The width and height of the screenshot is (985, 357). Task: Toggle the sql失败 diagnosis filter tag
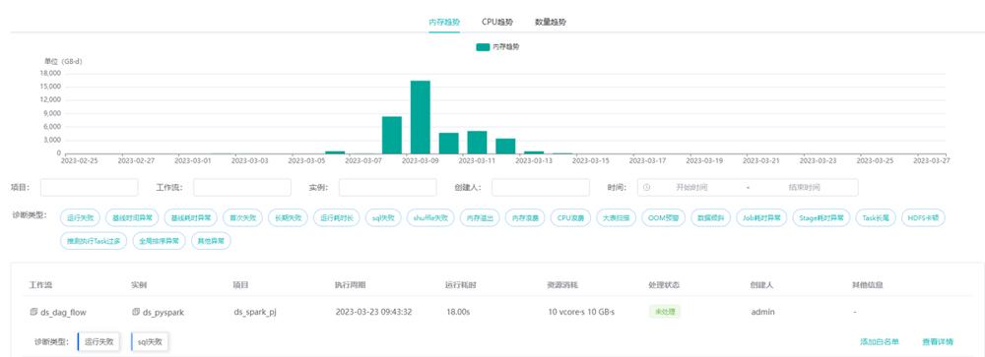(383, 218)
